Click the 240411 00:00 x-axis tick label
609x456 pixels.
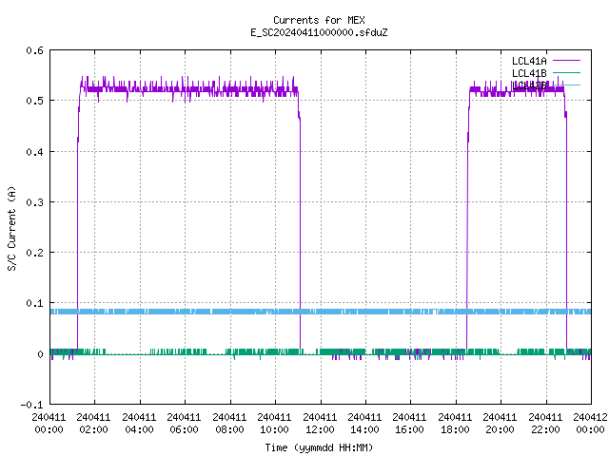click(x=49, y=424)
